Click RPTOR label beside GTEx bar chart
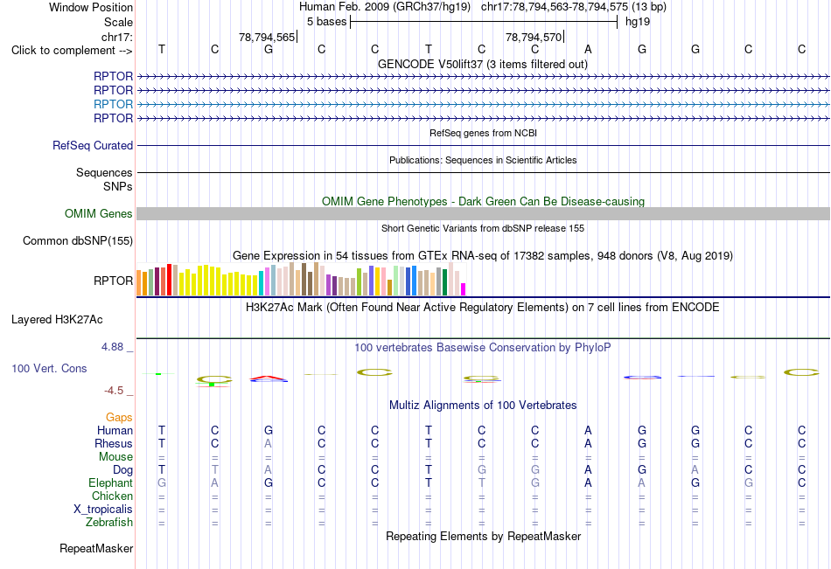Image resolution: width=831 pixels, height=569 pixels. coord(113,281)
